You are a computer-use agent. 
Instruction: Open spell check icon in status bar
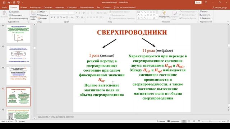(16, 121)
